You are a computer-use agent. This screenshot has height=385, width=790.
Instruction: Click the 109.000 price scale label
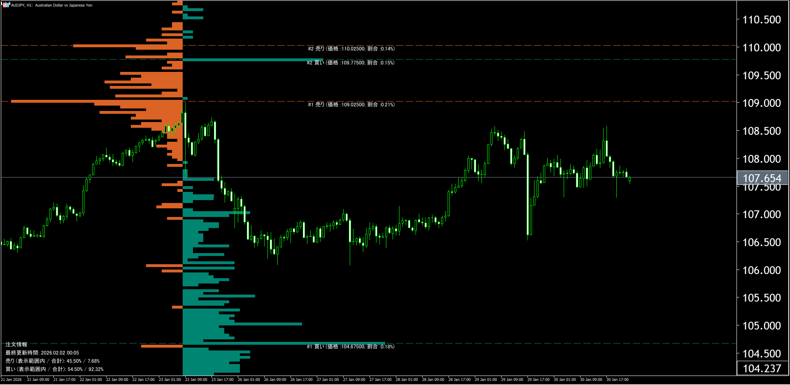click(762, 103)
